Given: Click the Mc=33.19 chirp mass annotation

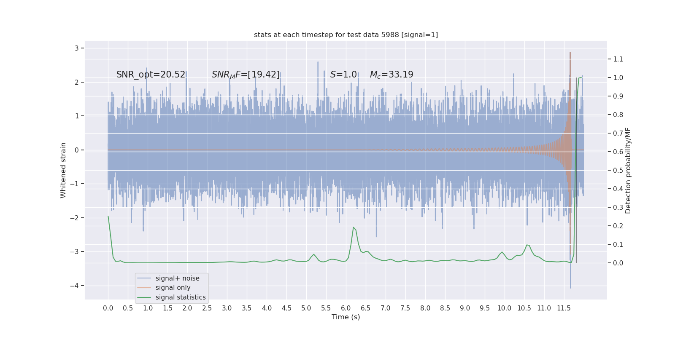Looking at the screenshot, I should (391, 75).
